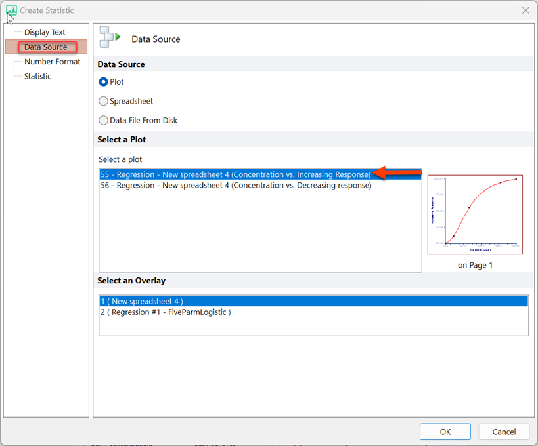This screenshot has height=446, width=538.
Task: Click the Data Source header icon
Action: pos(110,39)
